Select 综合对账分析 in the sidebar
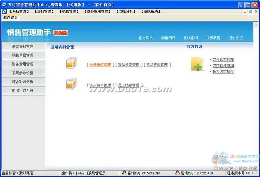260x177 pixels. pyautogui.click(x=24, y=82)
